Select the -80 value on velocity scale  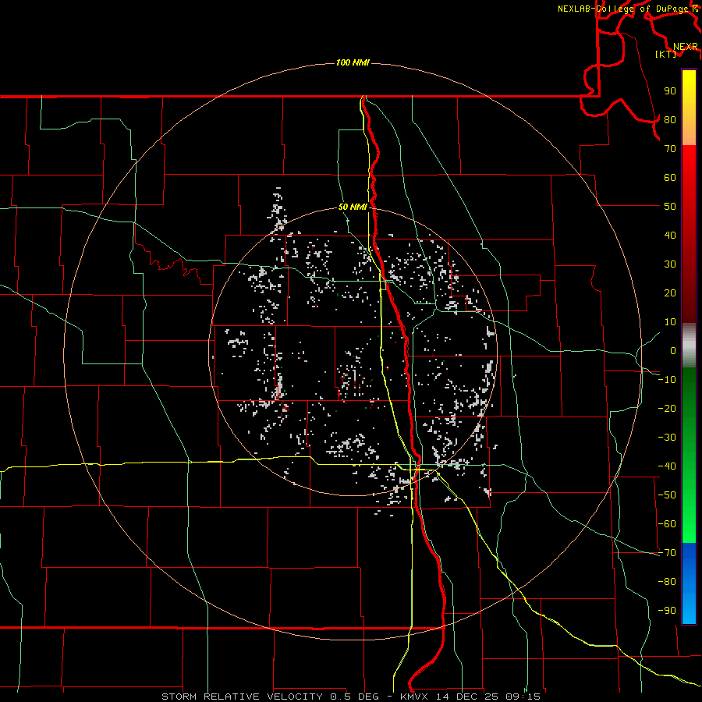pos(667,582)
